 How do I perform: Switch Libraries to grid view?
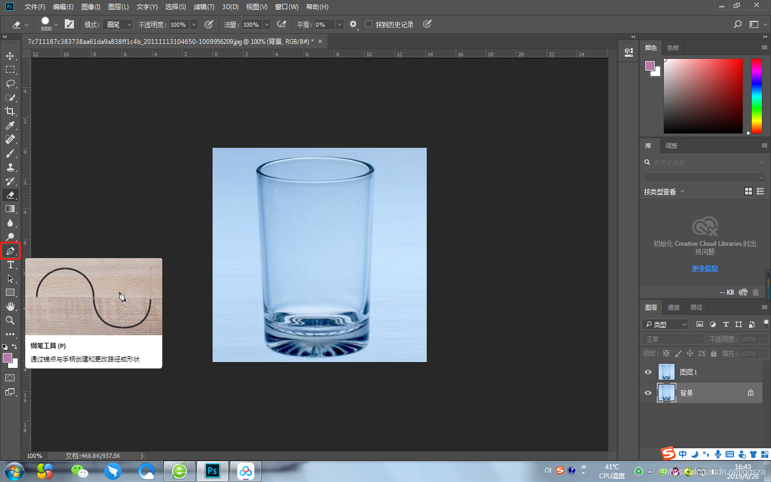749,191
